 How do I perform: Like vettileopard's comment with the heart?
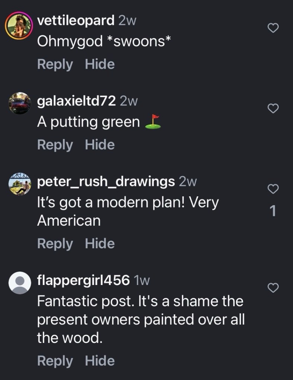273,28
